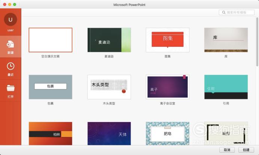Screen dimensions: 259x155
Task: Click the 引用 caption below thumbnail
Action: pos(226,103)
